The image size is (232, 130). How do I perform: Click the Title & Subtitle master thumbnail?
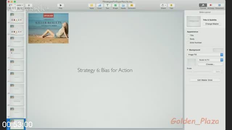194,21
